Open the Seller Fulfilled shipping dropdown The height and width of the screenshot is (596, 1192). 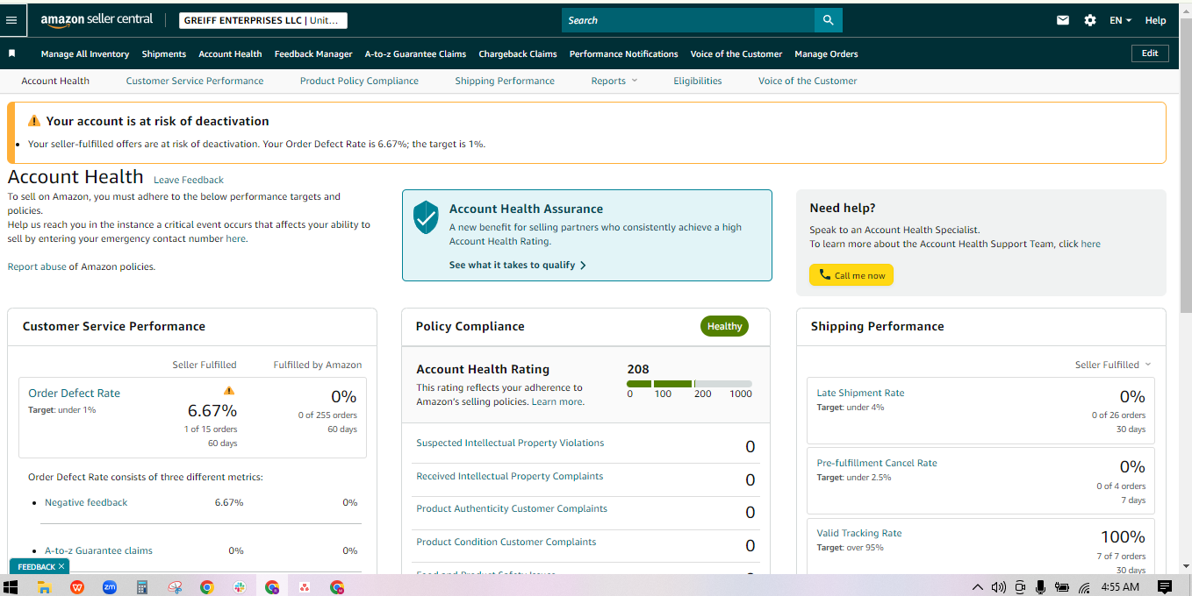coord(1113,365)
